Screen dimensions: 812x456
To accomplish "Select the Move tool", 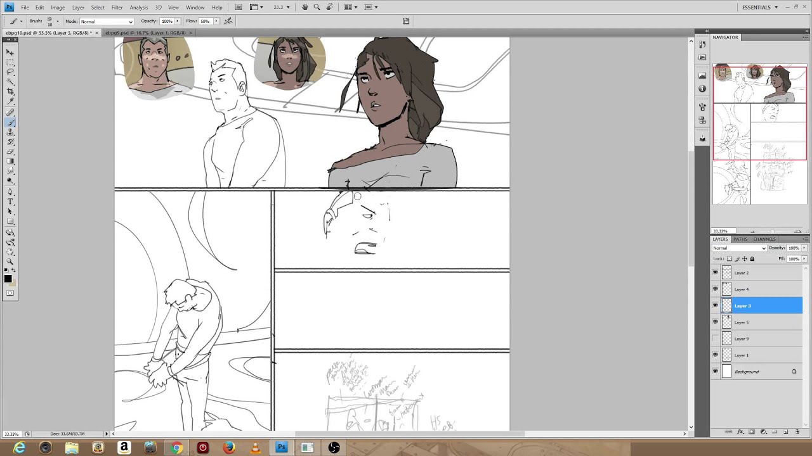I will click(x=10, y=53).
